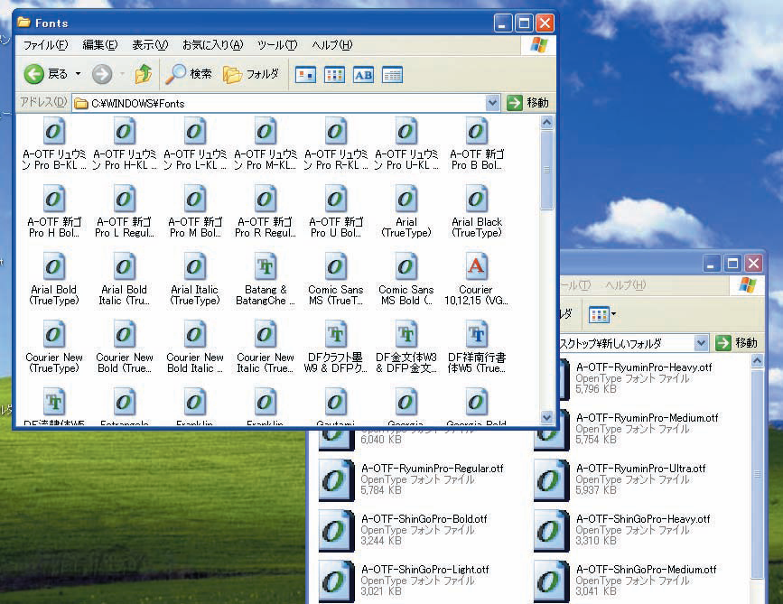
Task: Go up one folder level icon
Action: [144, 74]
